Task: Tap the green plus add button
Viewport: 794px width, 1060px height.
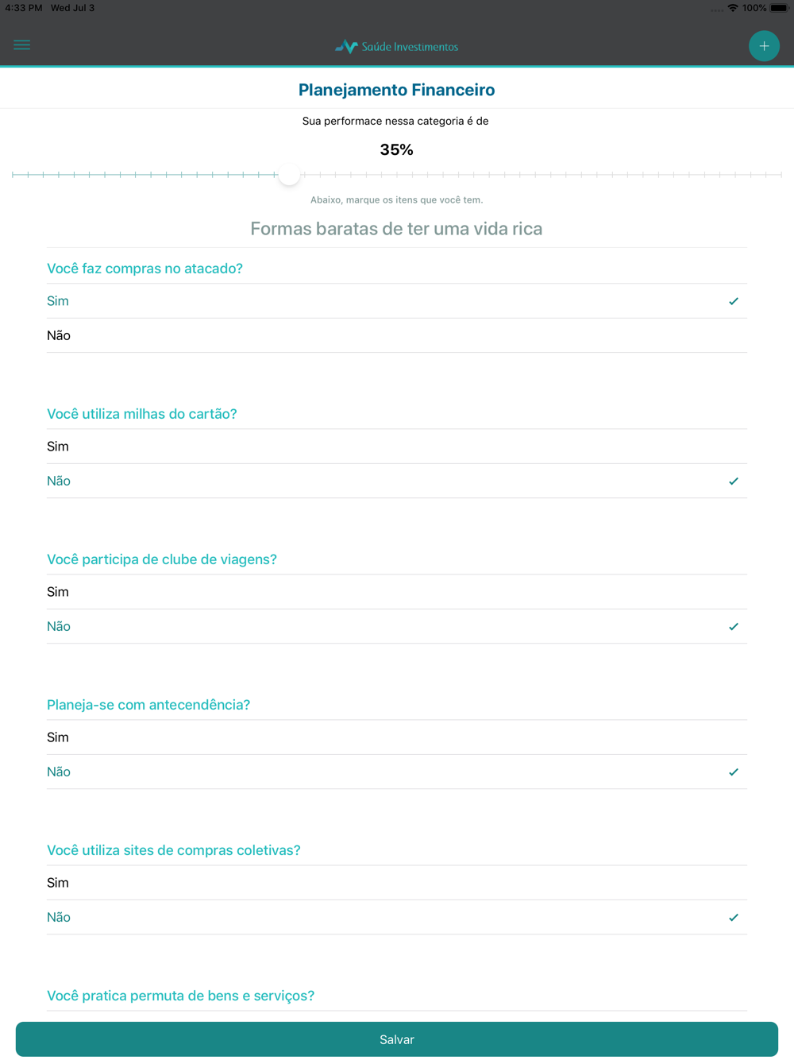Action: tap(764, 46)
